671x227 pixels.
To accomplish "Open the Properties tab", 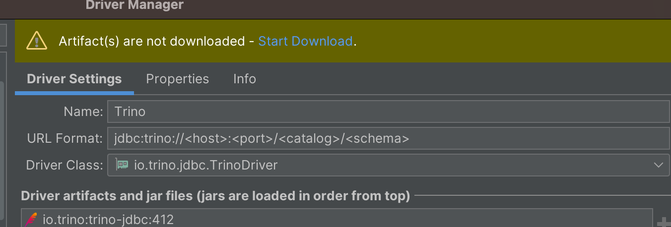I will pyautogui.click(x=177, y=79).
